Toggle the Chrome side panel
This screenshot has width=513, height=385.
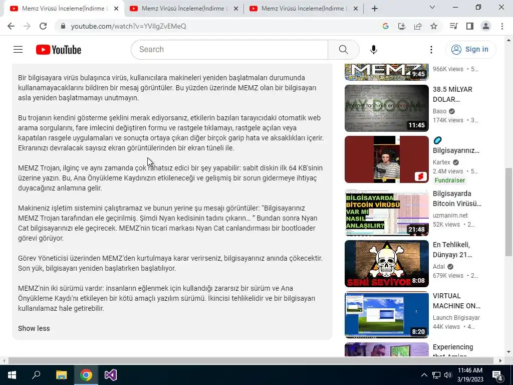tap(470, 26)
